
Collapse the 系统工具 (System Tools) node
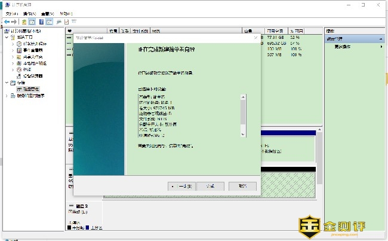click(7, 37)
